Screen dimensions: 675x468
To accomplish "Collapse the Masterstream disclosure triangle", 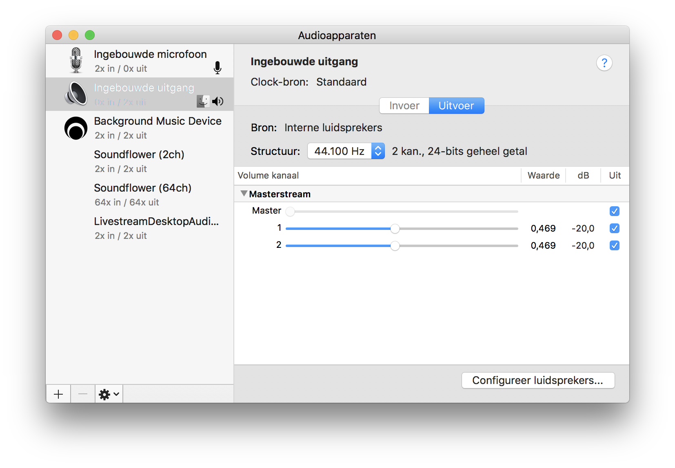I will [x=244, y=193].
